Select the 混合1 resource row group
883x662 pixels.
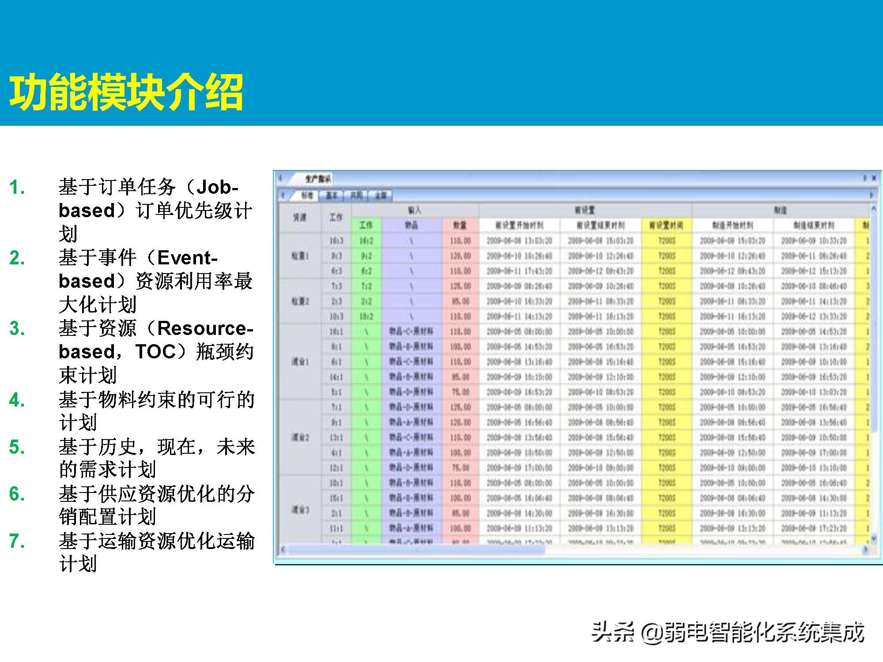(x=300, y=362)
